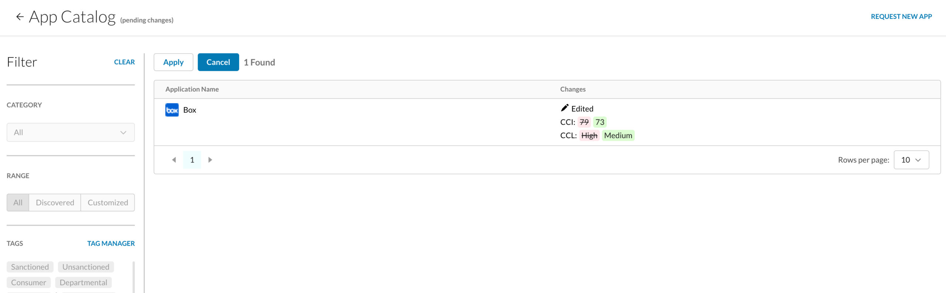Clear filters with the CLEAR link
The image size is (946, 293).
[x=124, y=62]
